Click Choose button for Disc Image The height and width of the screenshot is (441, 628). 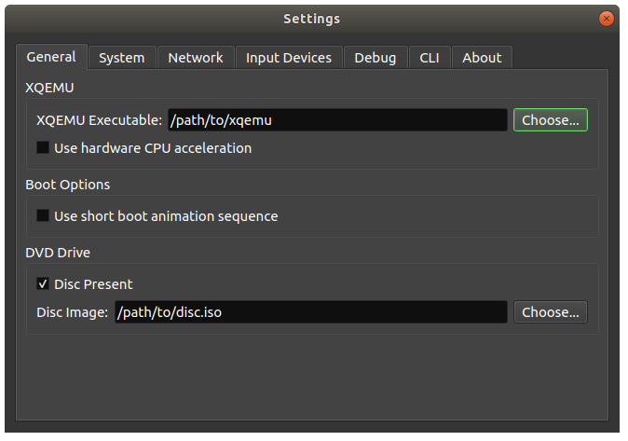(551, 312)
